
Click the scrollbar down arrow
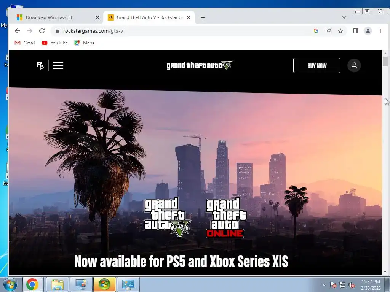pos(385,272)
